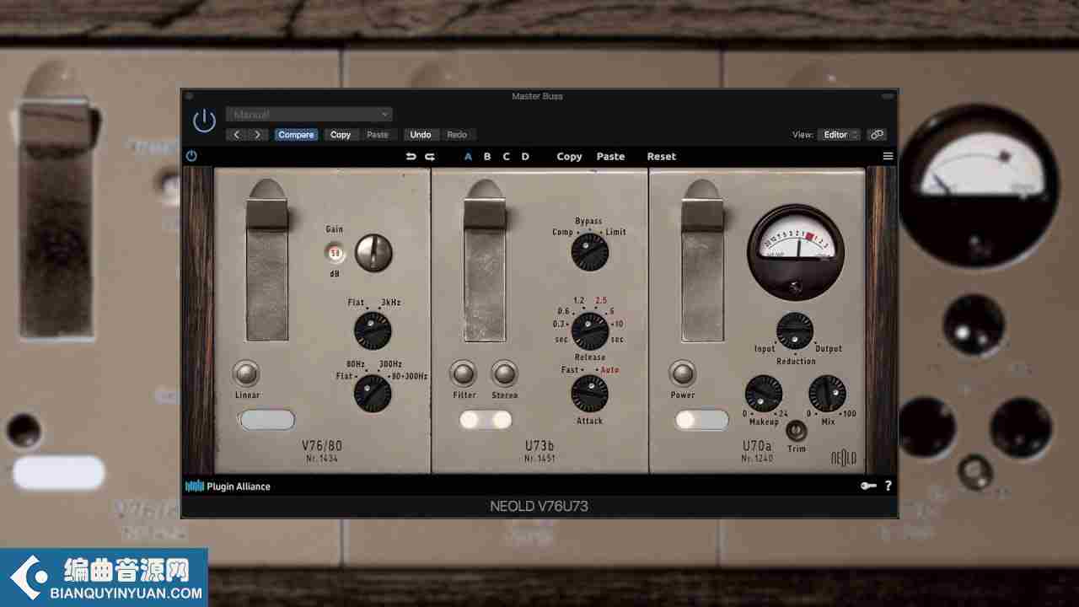Click the 'Master Buss' window title
This screenshot has width=1079, height=607.
click(538, 96)
